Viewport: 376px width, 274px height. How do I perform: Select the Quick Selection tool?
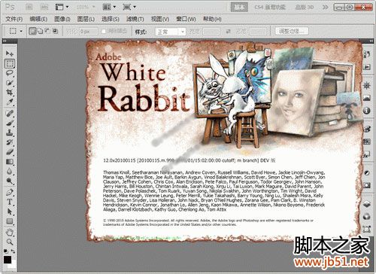[10, 83]
